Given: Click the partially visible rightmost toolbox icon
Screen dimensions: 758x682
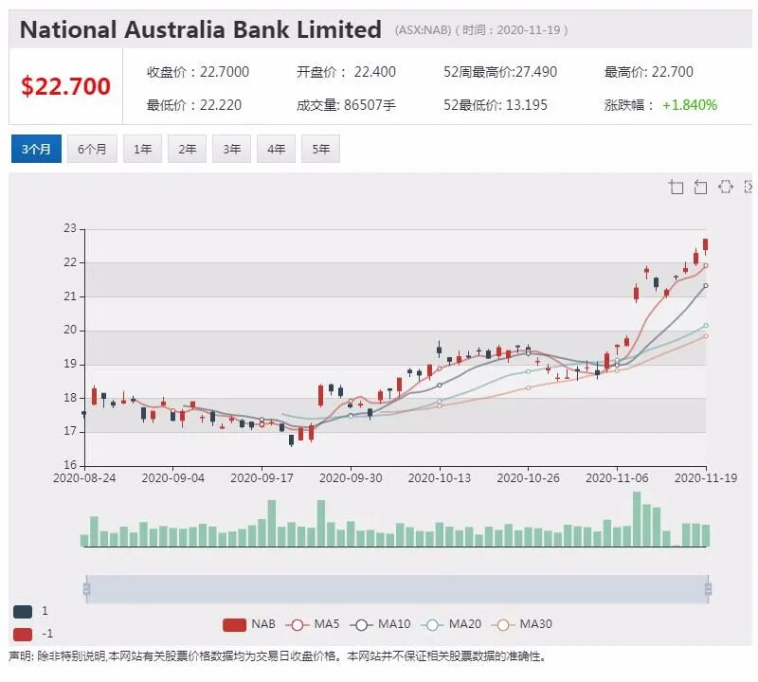Looking at the screenshot, I should coord(749,187).
